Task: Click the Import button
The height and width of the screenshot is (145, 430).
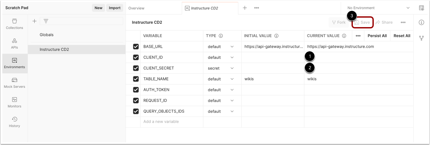Action: coord(114,8)
